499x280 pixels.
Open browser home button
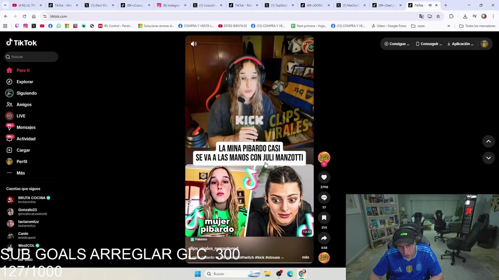[34, 16]
